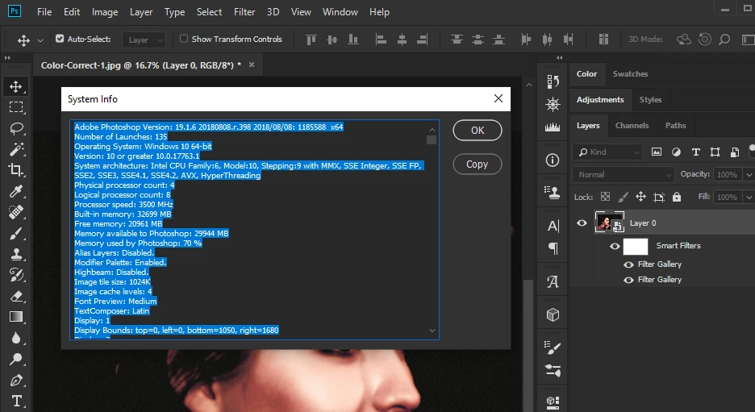Image resolution: width=755 pixels, height=412 pixels.
Task: Select the Rectangular Marquee tool
Action: click(x=16, y=107)
